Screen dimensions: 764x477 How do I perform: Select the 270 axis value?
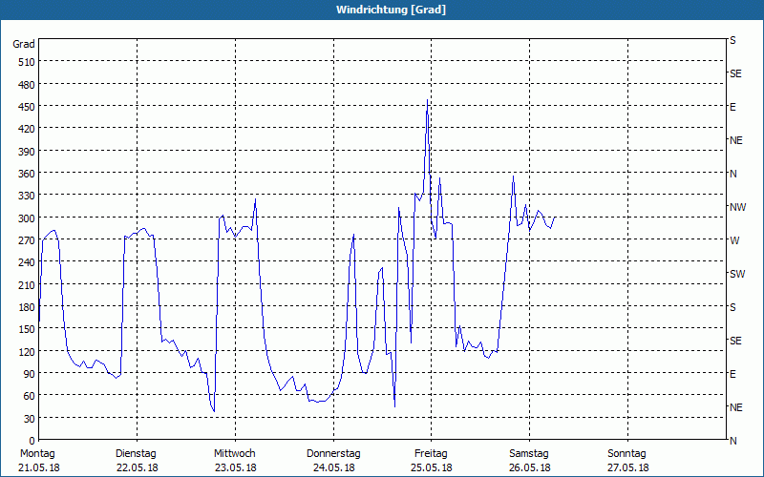point(27,240)
